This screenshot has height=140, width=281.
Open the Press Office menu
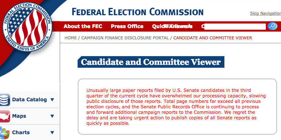click(x=127, y=26)
